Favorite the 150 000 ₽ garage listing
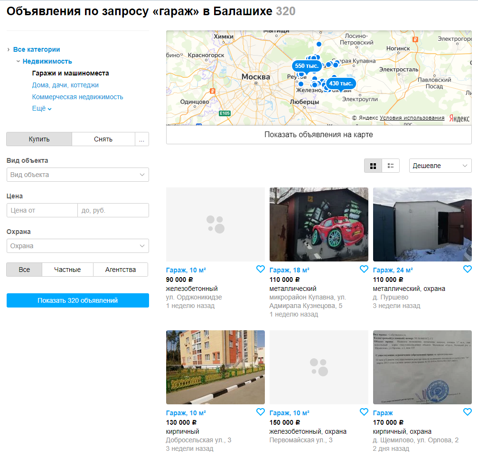 click(x=364, y=412)
